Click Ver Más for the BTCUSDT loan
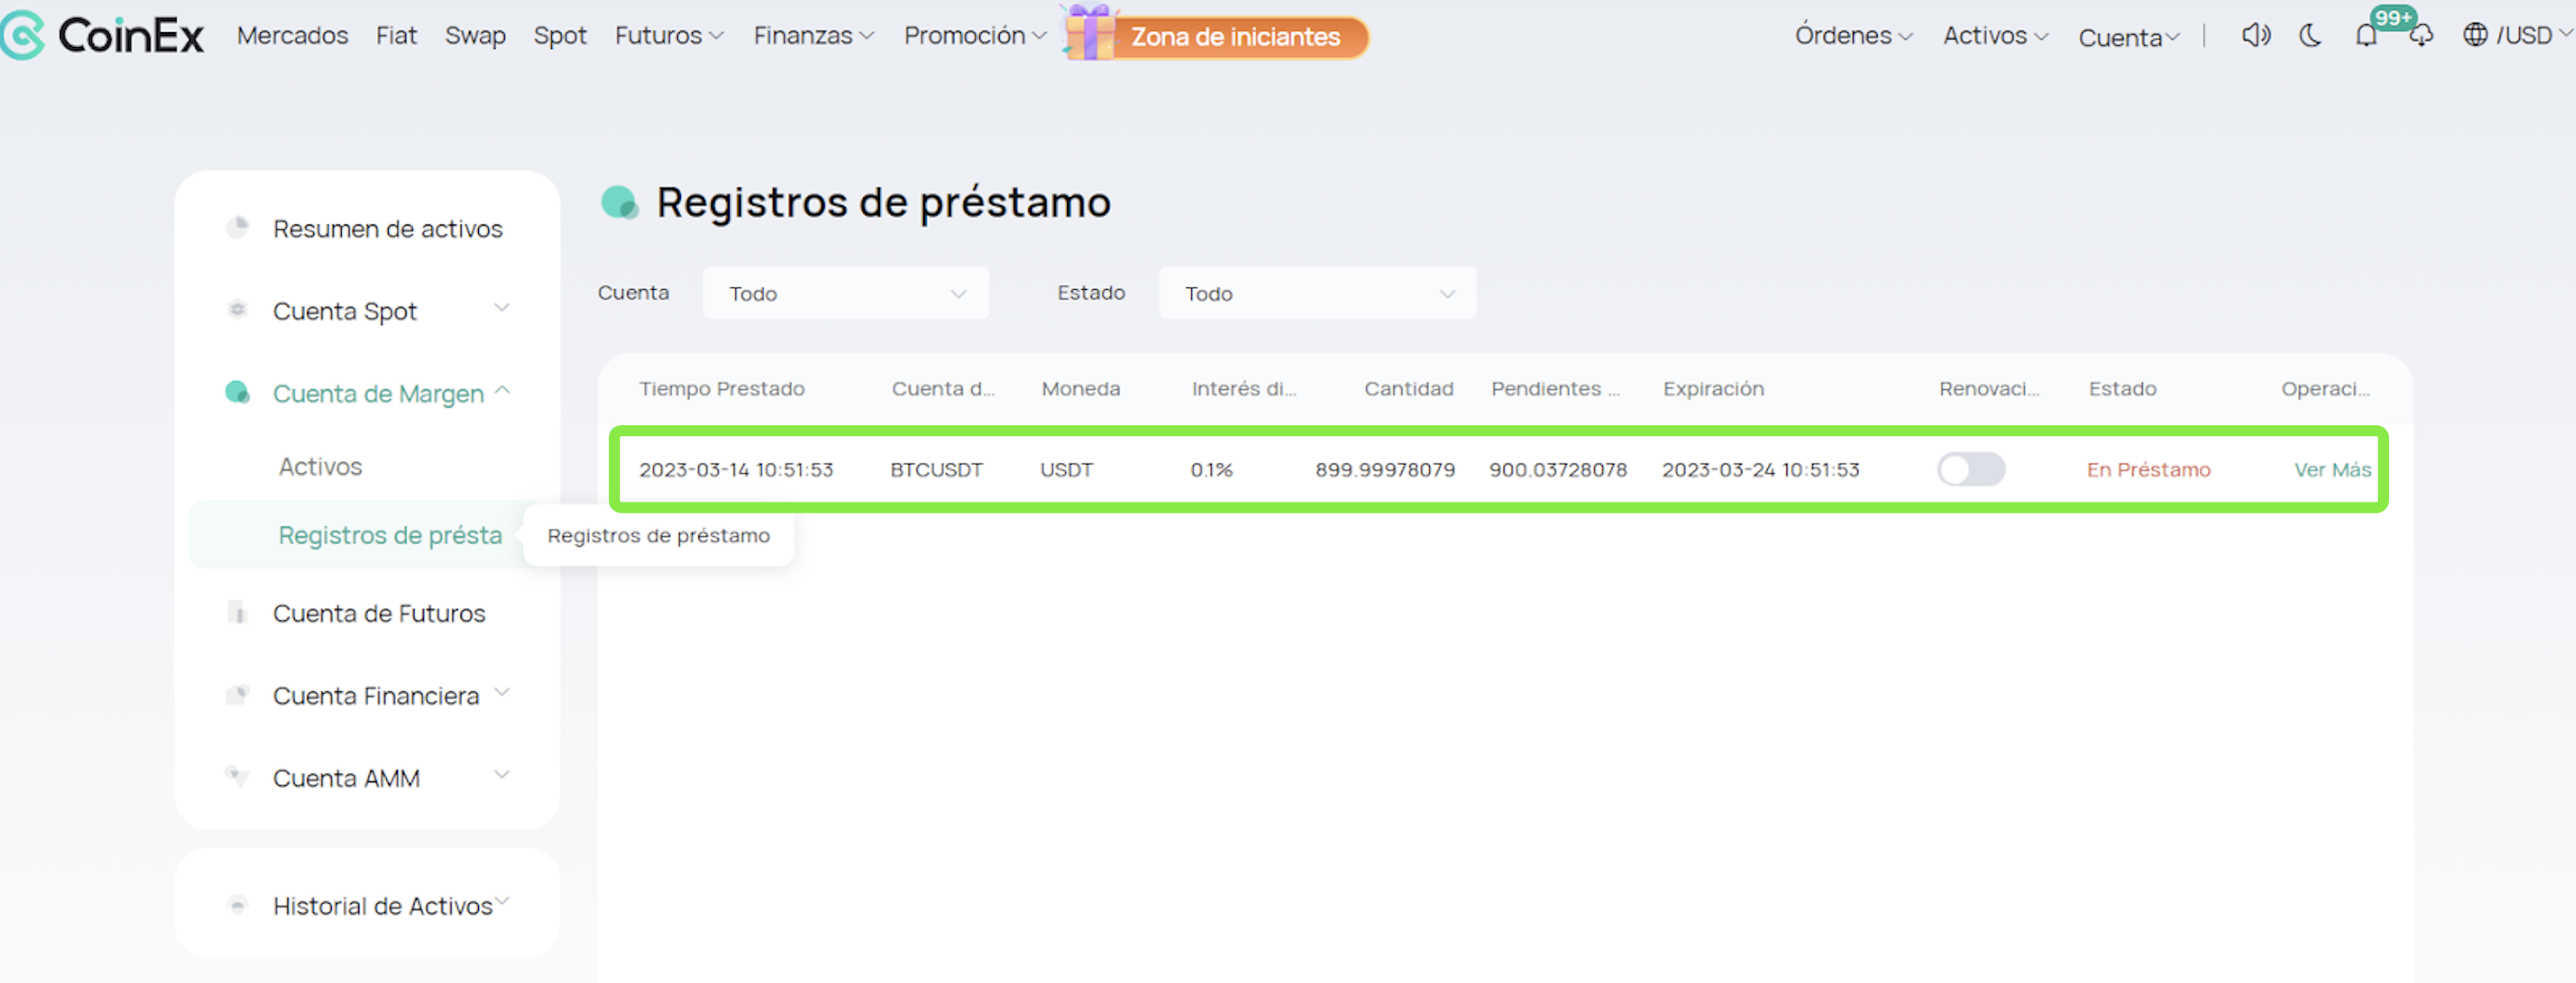This screenshot has width=2576, height=983. pyautogui.click(x=2332, y=469)
